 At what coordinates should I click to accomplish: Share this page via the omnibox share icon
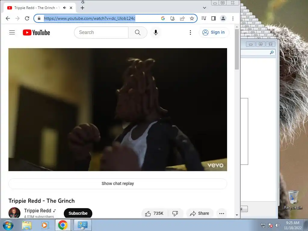[182, 18]
